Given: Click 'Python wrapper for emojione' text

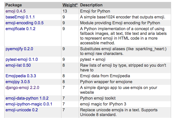Looking at the screenshot, I should [106, 82].
